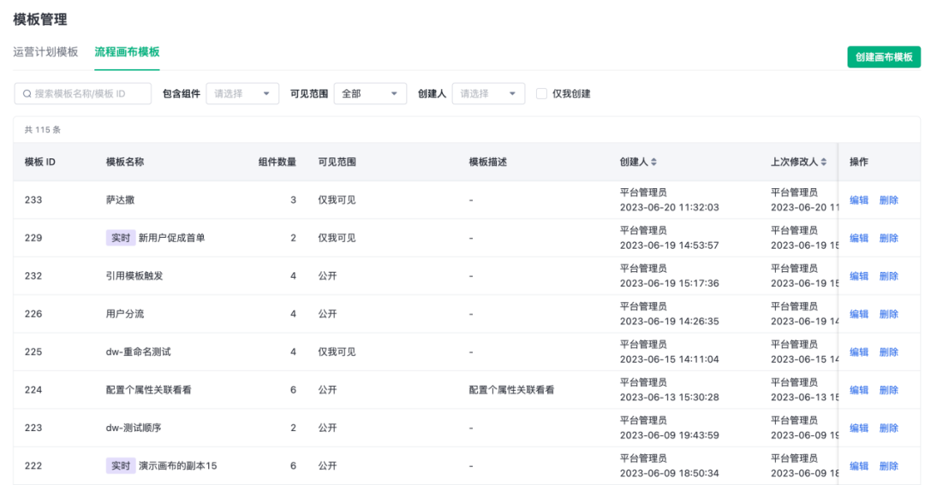The image size is (925, 485).
Task: Delete template 224 配置个属性关联看看
Action: 888,390
